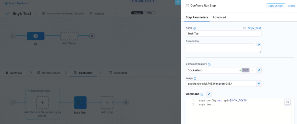The height and width of the screenshot is (124, 297).
Task: Open the Infrastructure tab
Action: 49,73
